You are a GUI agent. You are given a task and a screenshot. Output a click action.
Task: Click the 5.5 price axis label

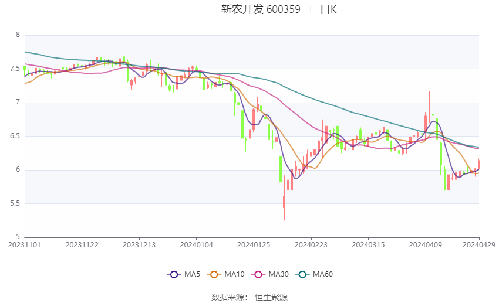tap(15, 203)
